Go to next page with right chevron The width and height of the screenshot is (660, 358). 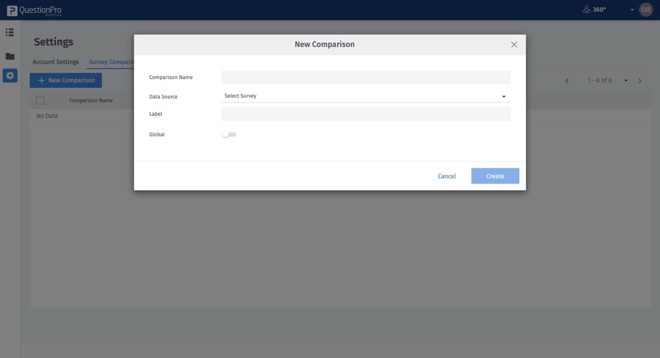640,80
